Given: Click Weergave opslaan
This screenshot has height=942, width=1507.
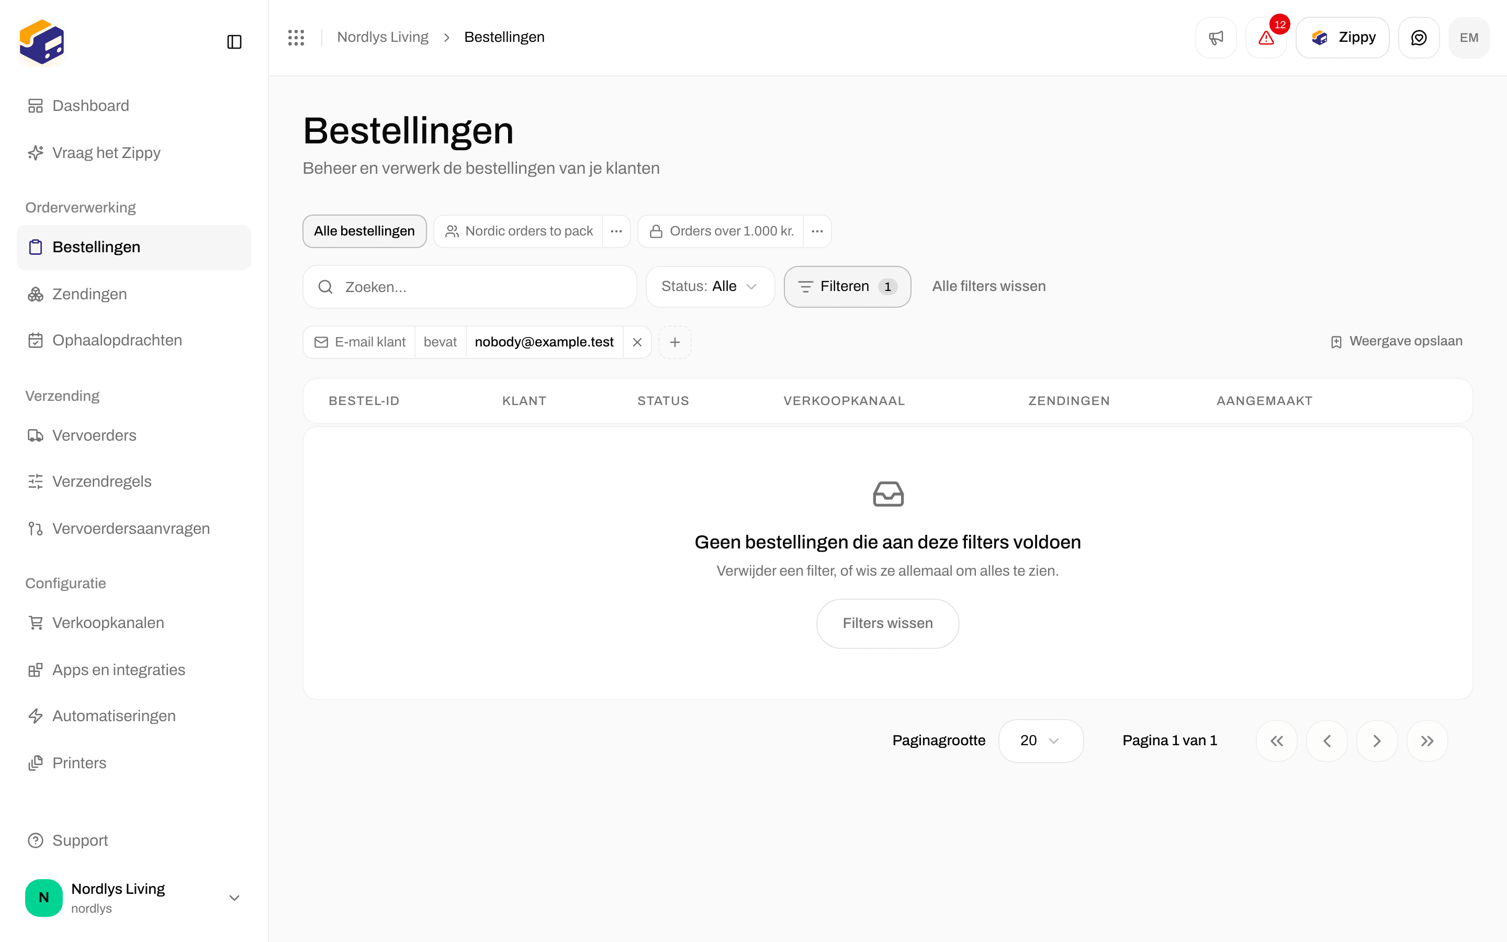Looking at the screenshot, I should tap(1396, 341).
